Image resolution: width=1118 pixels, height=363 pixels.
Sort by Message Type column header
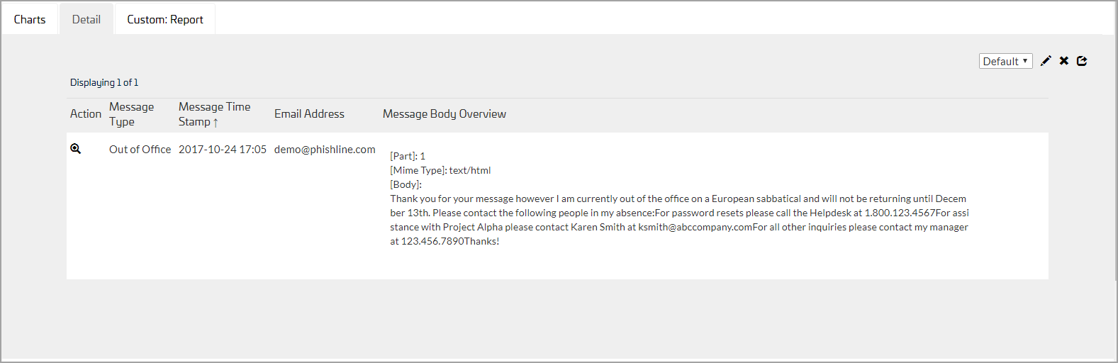pos(132,114)
